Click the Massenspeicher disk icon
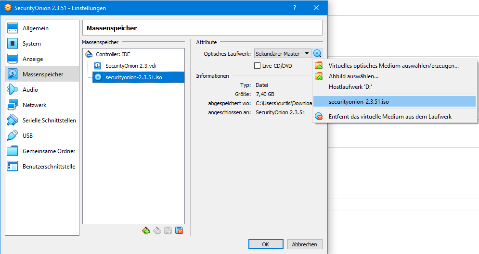The height and width of the screenshot is (254, 479). (13, 74)
